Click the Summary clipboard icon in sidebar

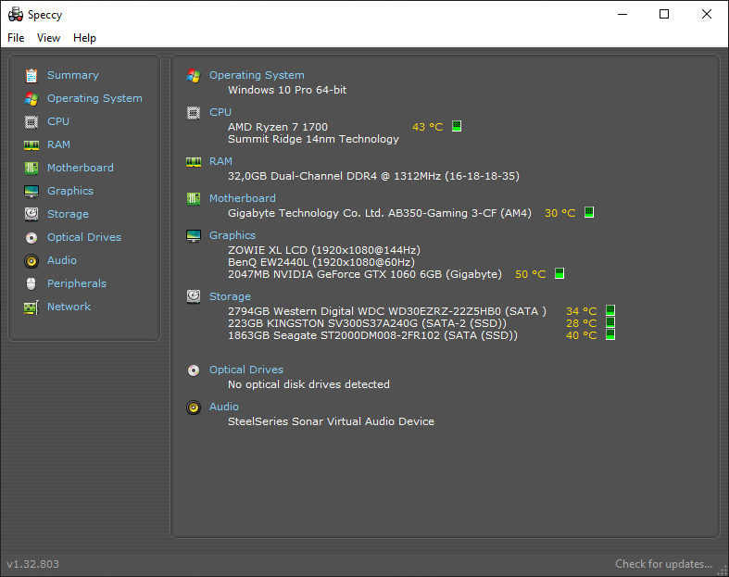click(x=31, y=75)
